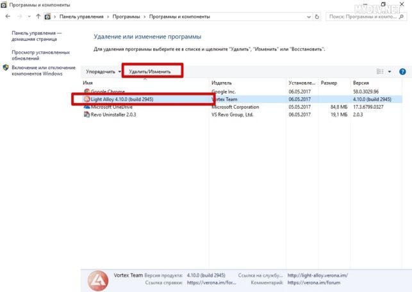Viewport: 412px width, 292px height.
Task: Click the Revo Uninstaller icon
Action: [x=87, y=115]
